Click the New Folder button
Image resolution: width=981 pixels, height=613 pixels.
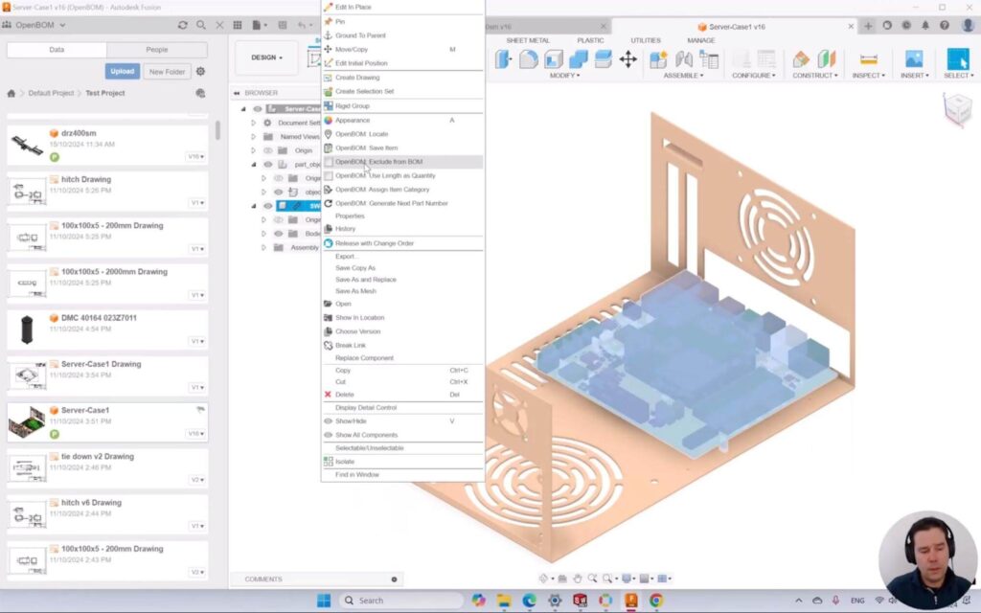(x=167, y=72)
